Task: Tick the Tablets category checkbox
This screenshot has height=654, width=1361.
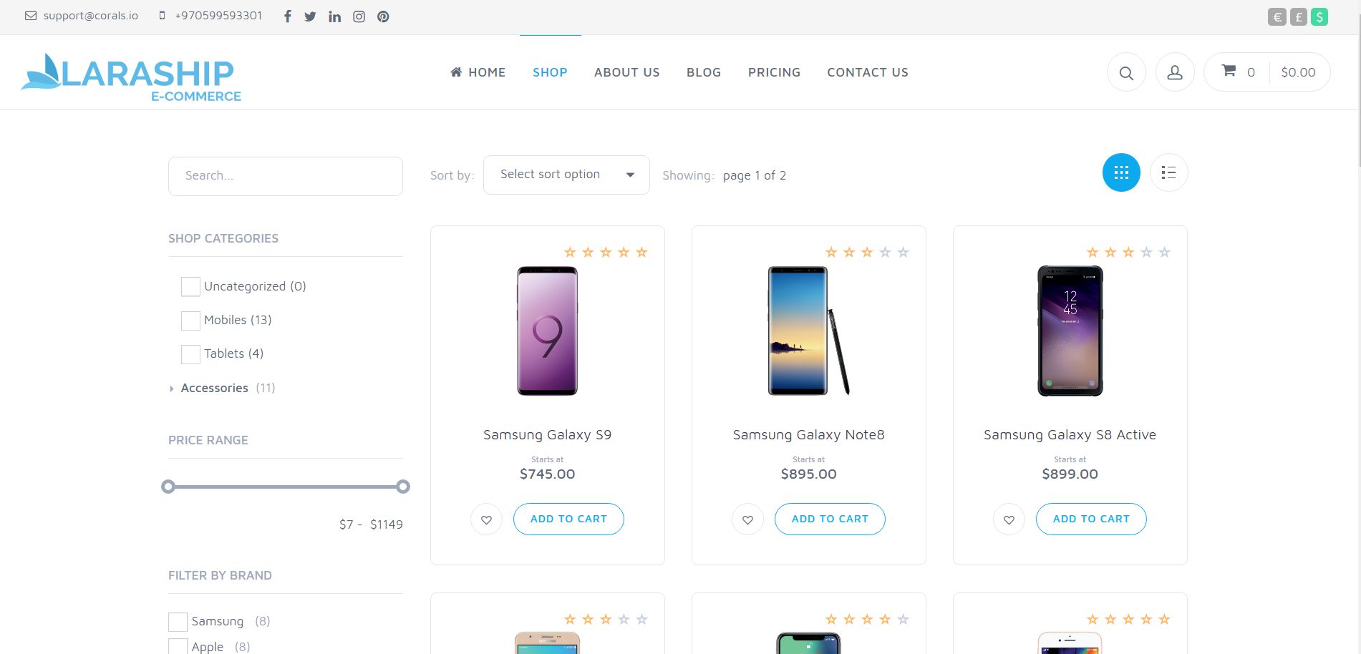Action: (190, 354)
